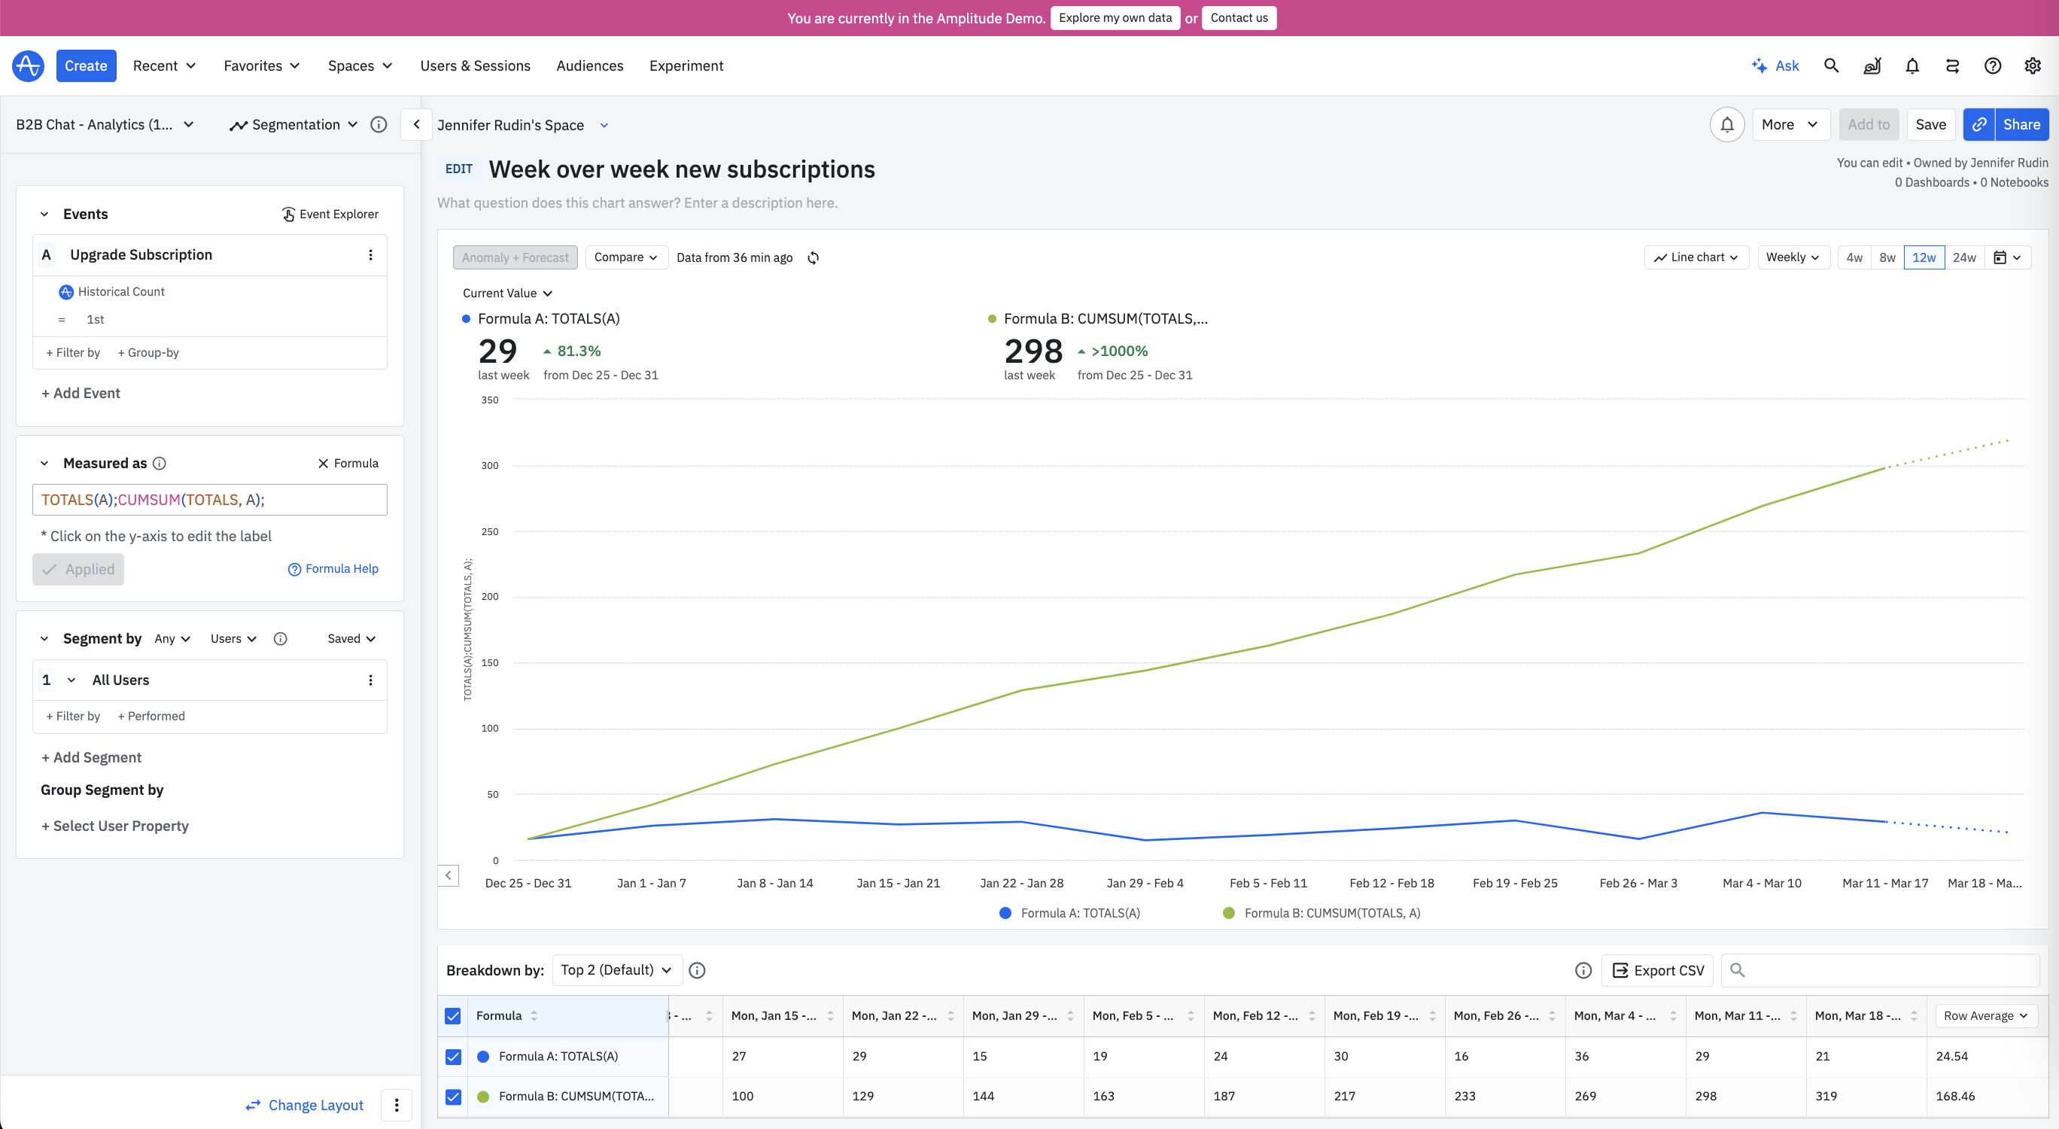Viewport: 2059px width, 1129px height.
Task: Click the help question mark icon
Action: click(1992, 65)
